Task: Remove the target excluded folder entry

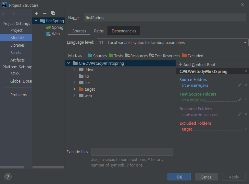Action: click(246, 129)
